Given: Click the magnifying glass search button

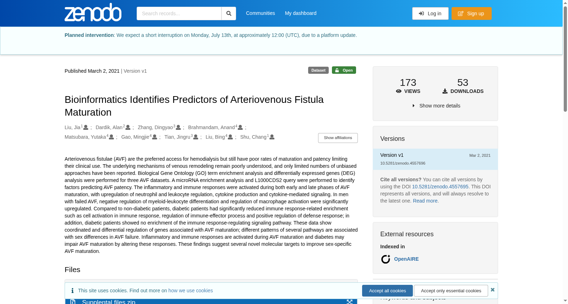Looking at the screenshot, I should [229, 13].
